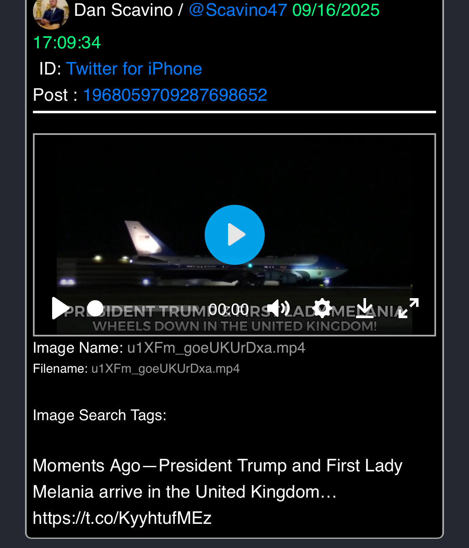The image size is (469, 548).
Task: Open the https://t.co/KyyhtufMEz URL
Action: [122, 518]
